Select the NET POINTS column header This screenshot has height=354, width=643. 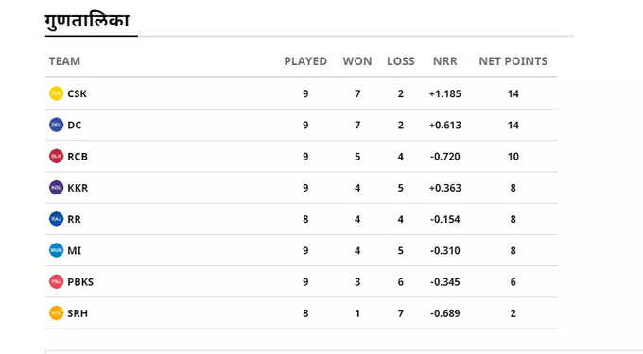(x=513, y=61)
